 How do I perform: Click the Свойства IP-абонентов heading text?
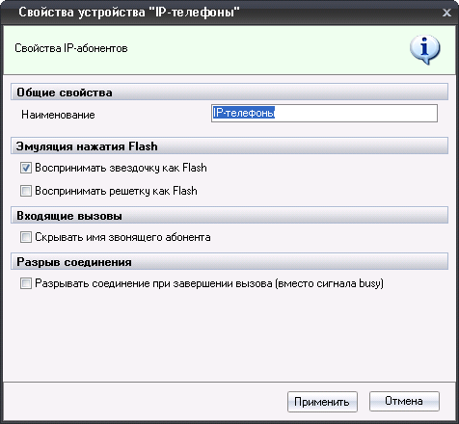[x=71, y=48]
